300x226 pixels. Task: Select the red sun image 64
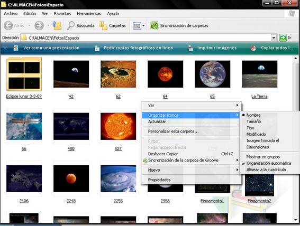[165, 74]
